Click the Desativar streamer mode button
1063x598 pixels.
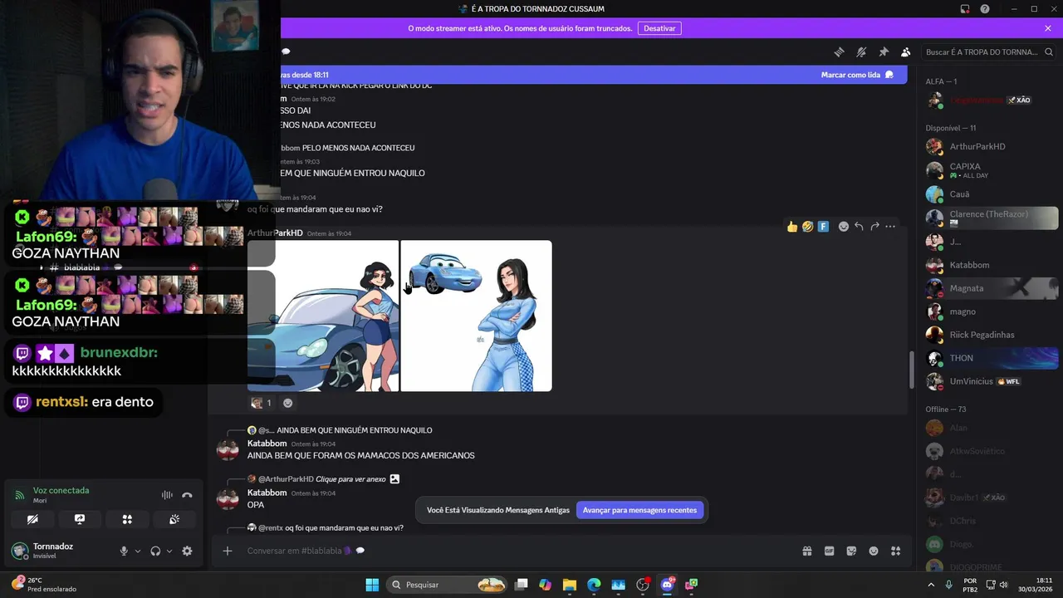pyautogui.click(x=659, y=28)
